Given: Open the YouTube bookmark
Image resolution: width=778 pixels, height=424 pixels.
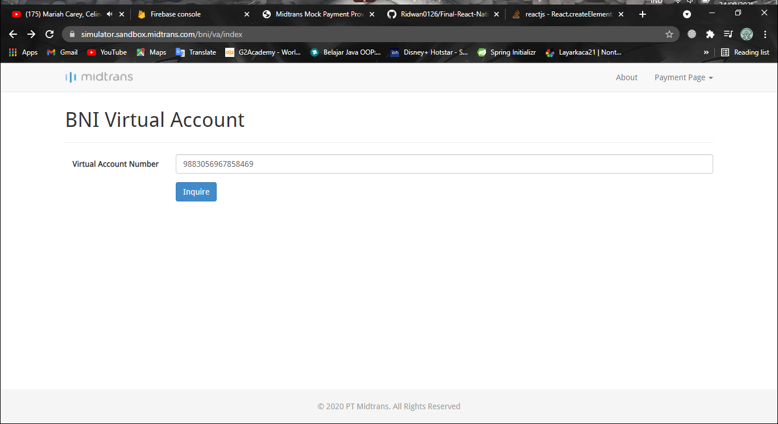Looking at the screenshot, I should (x=107, y=52).
